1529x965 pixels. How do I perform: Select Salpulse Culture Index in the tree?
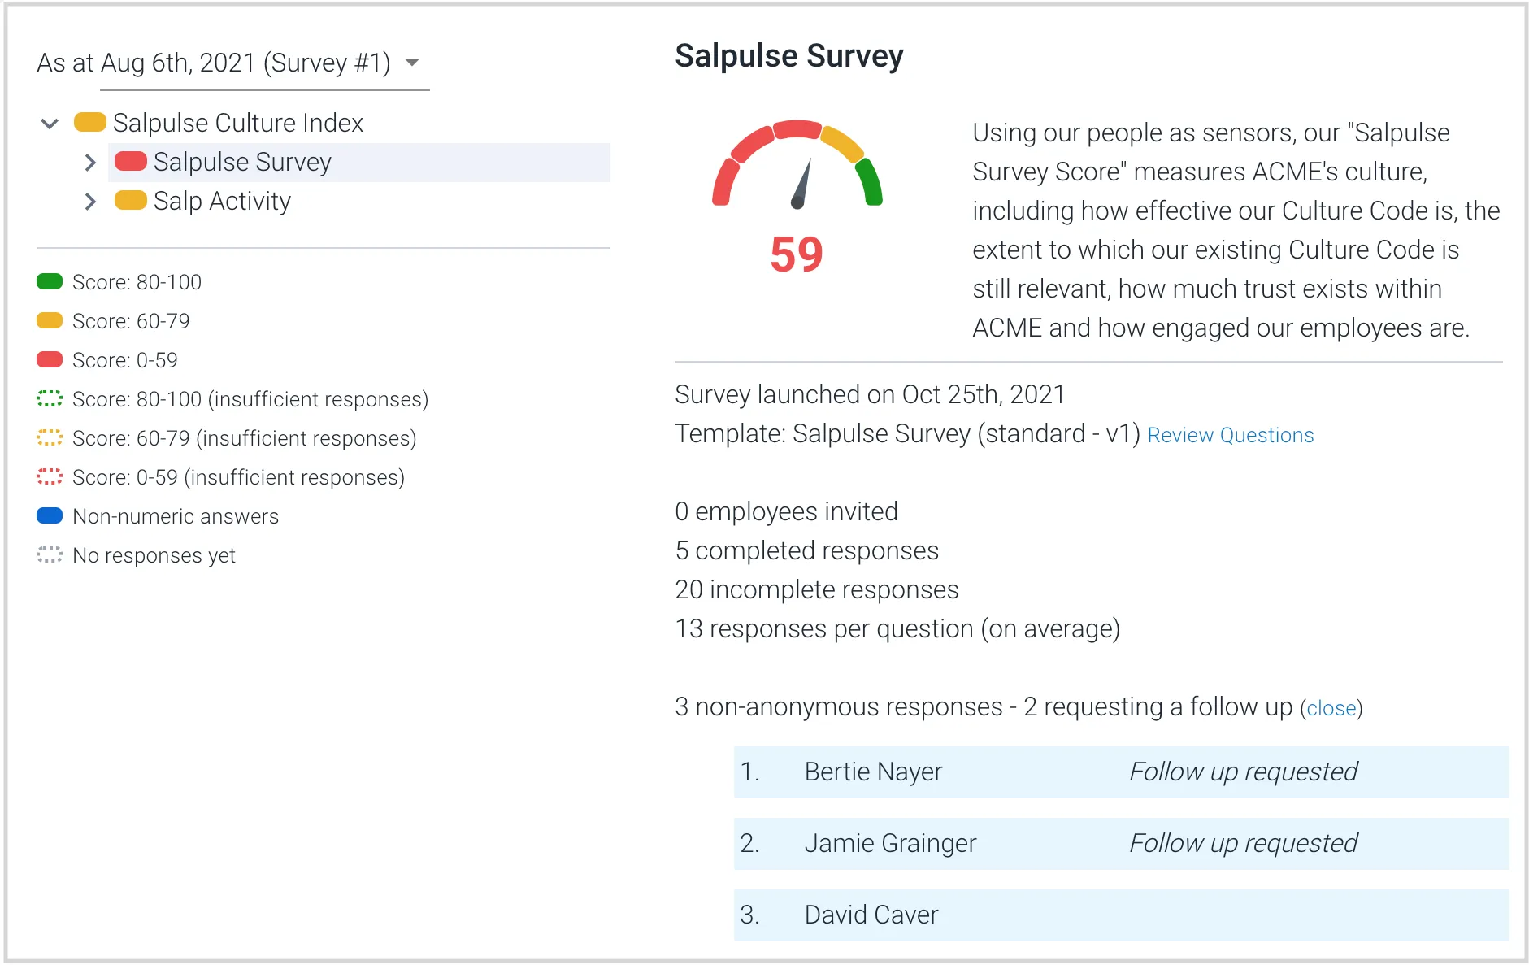pos(237,123)
